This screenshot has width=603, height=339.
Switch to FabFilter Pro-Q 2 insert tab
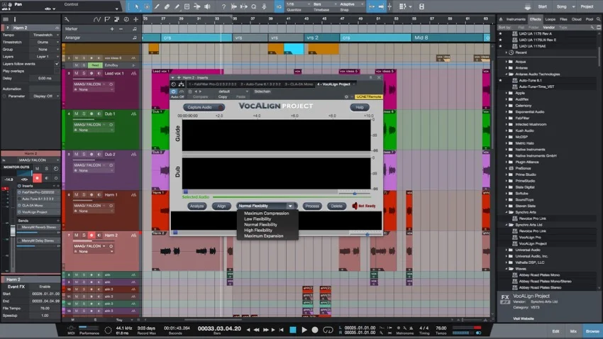tap(212, 84)
